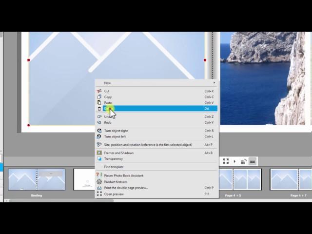The width and height of the screenshot is (312, 234).
Task: Click the Size, position and rotation icon
Action: point(99,145)
